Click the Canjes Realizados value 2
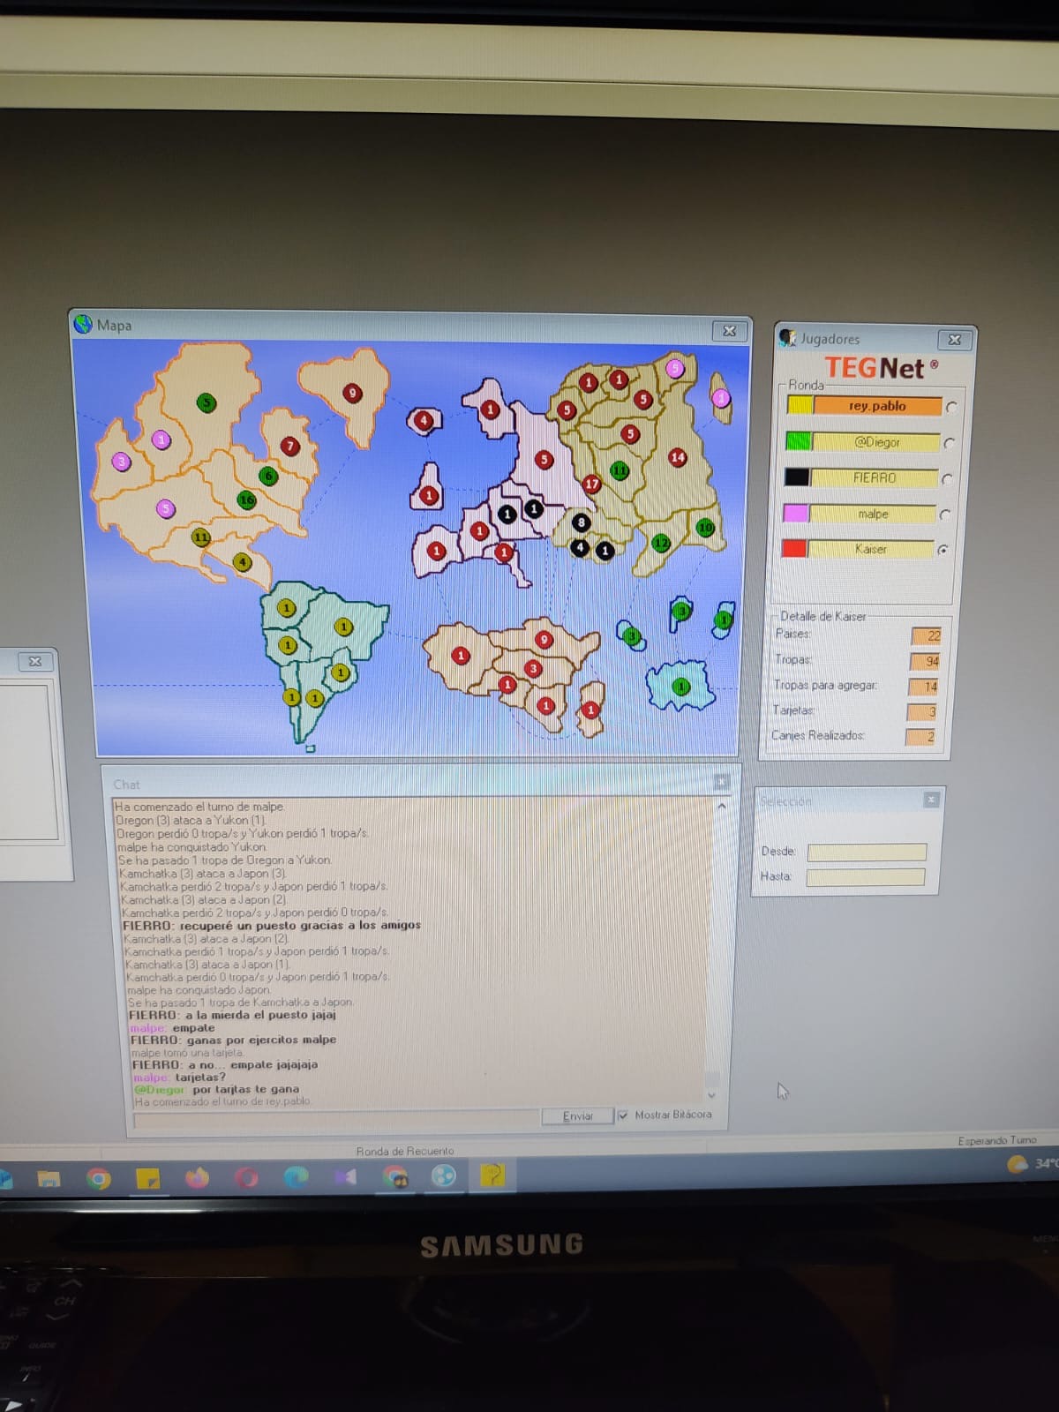The width and height of the screenshot is (1059, 1412). tap(920, 736)
